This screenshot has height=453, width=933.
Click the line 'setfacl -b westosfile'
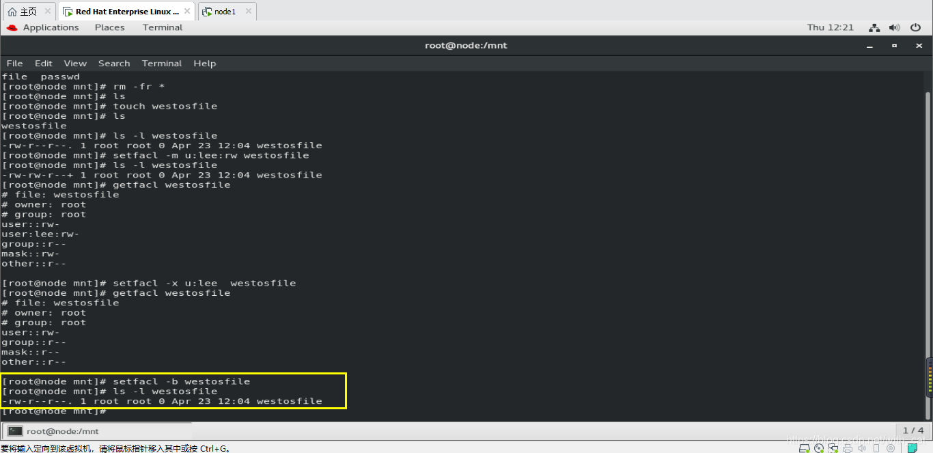[126, 381]
